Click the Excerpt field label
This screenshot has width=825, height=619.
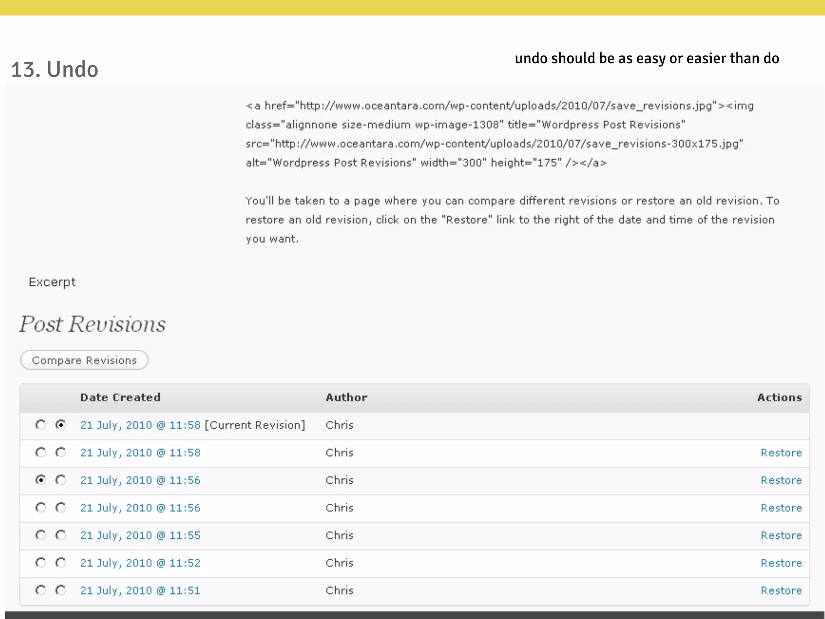pos(52,282)
